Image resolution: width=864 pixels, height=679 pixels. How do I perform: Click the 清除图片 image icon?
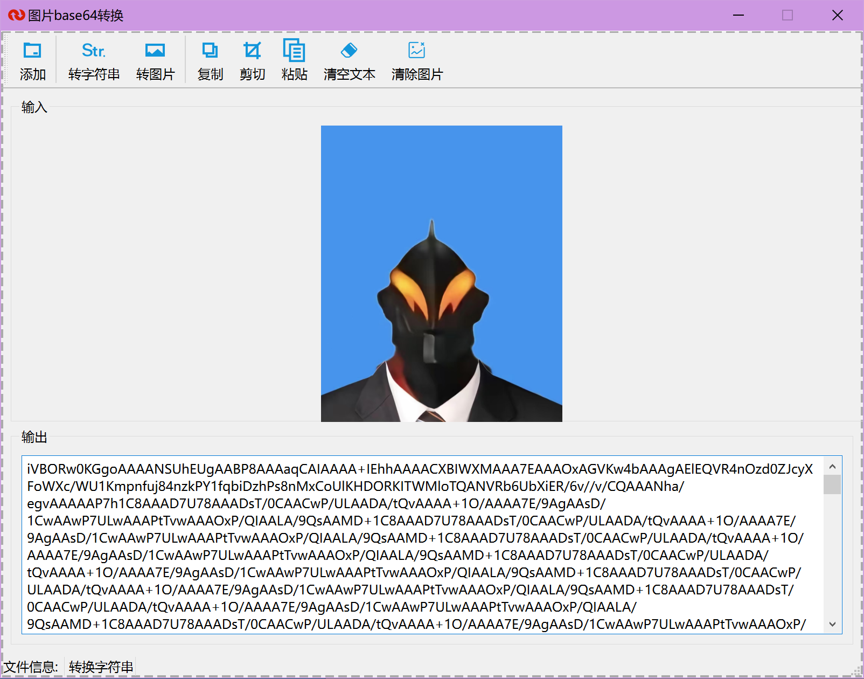pyautogui.click(x=417, y=51)
